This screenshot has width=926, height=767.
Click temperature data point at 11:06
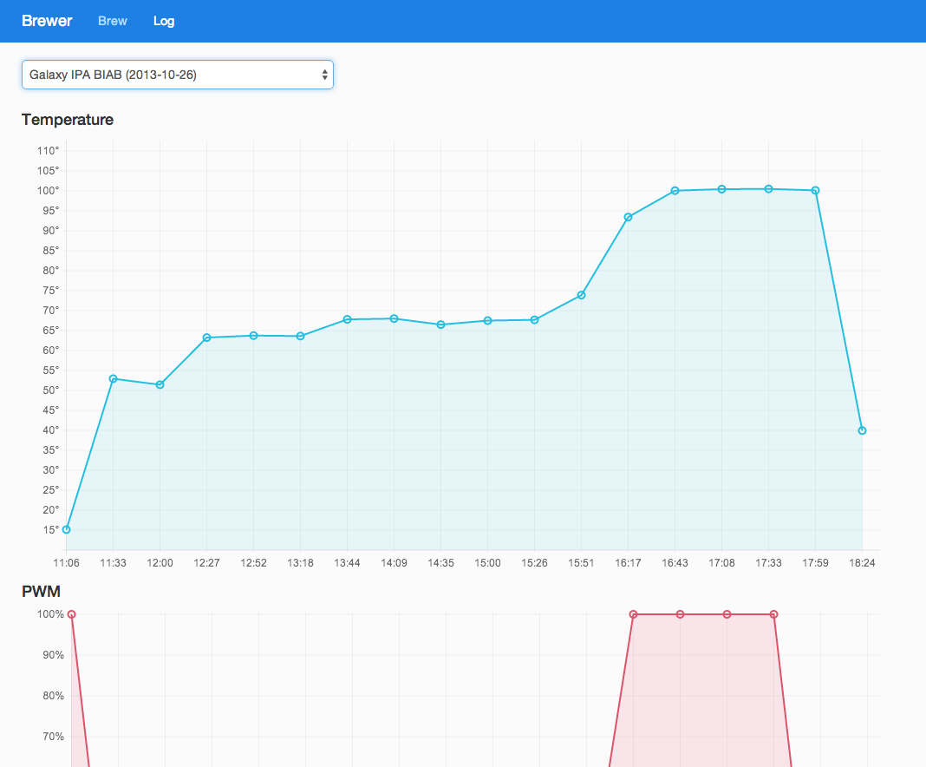pos(66,529)
